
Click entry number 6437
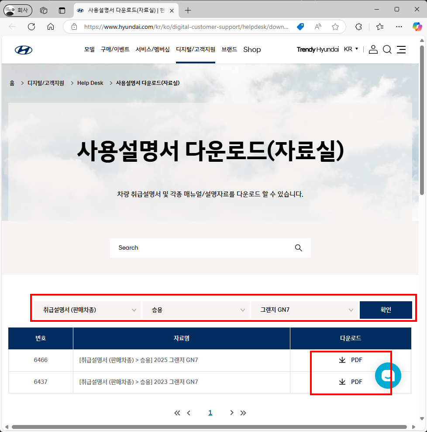pos(41,382)
